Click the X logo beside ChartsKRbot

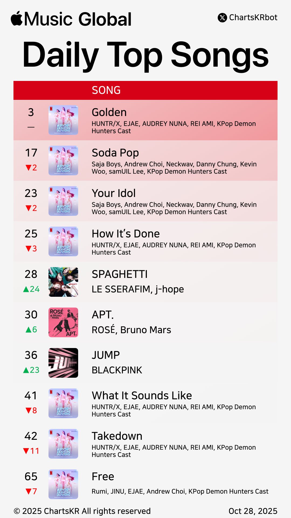click(x=222, y=18)
